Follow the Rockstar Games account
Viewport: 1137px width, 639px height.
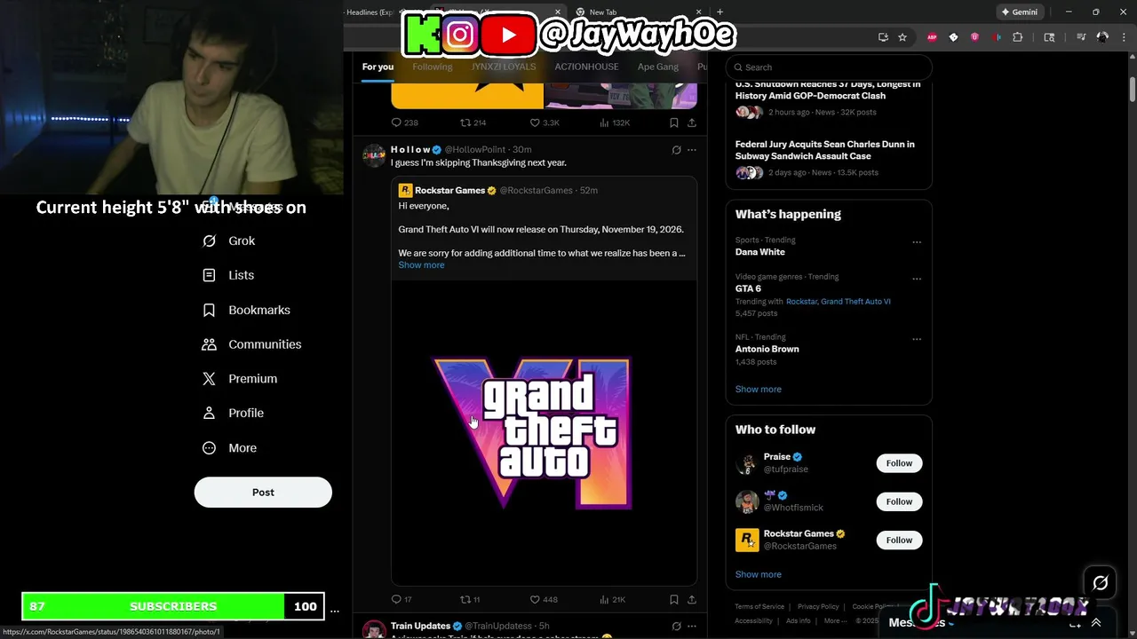click(x=899, y=540)
